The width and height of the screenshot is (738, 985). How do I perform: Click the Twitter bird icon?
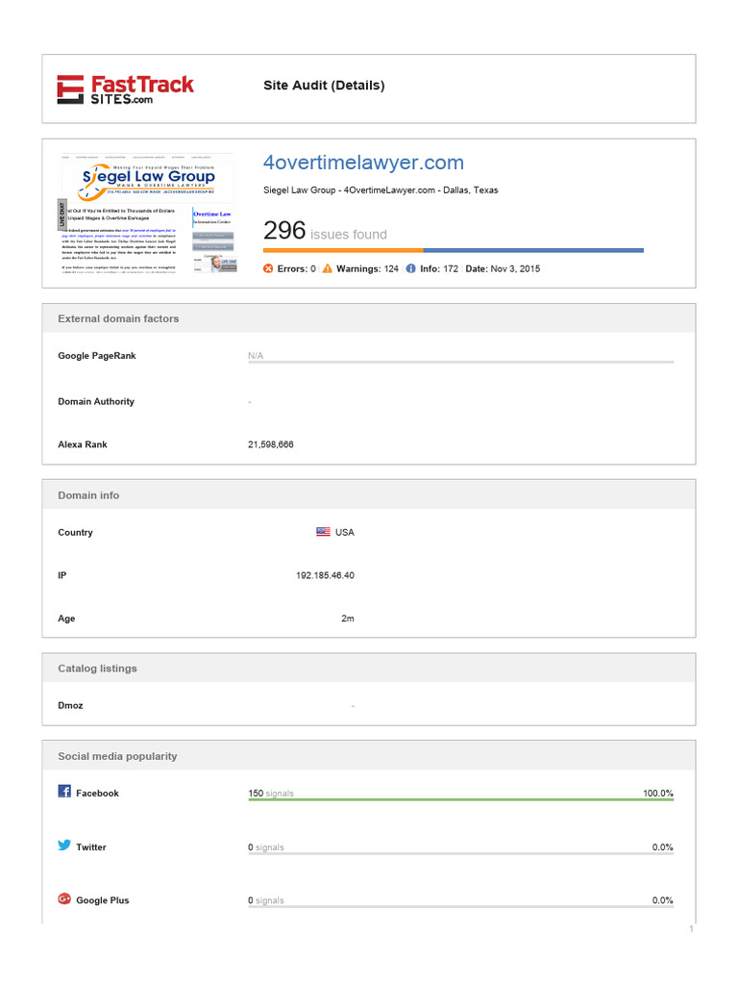coord(64,846)
